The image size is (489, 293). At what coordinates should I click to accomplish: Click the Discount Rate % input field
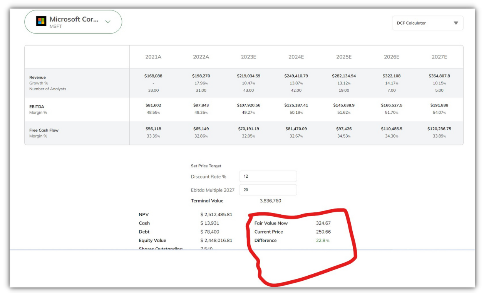268,177
